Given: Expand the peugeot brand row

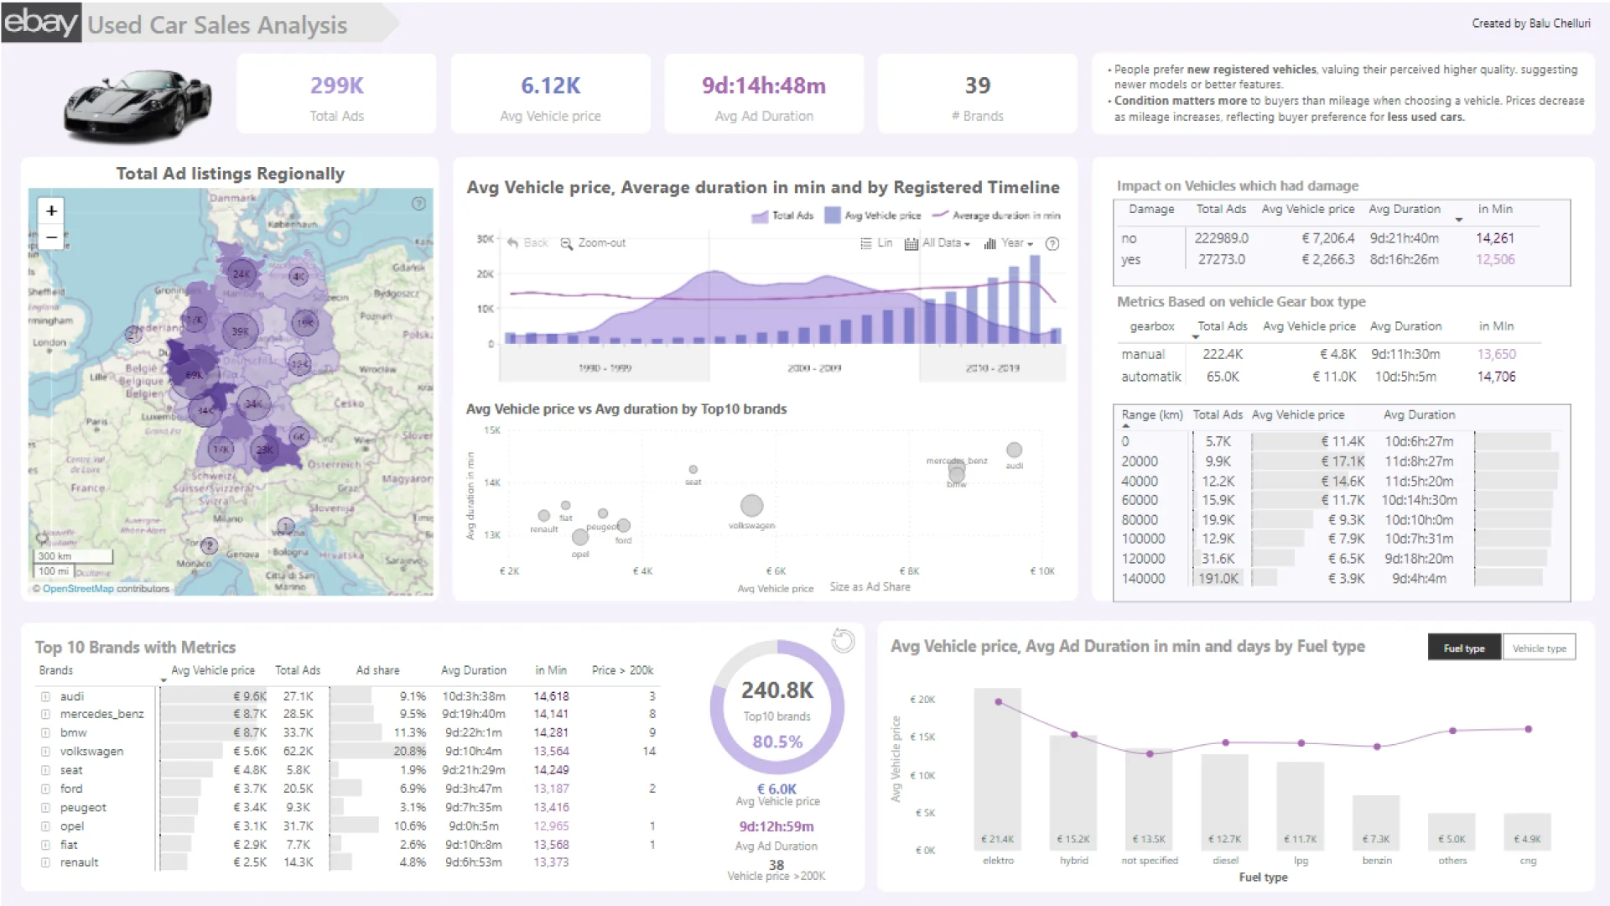Looking at the screenshot, I should tap(45, 808).
